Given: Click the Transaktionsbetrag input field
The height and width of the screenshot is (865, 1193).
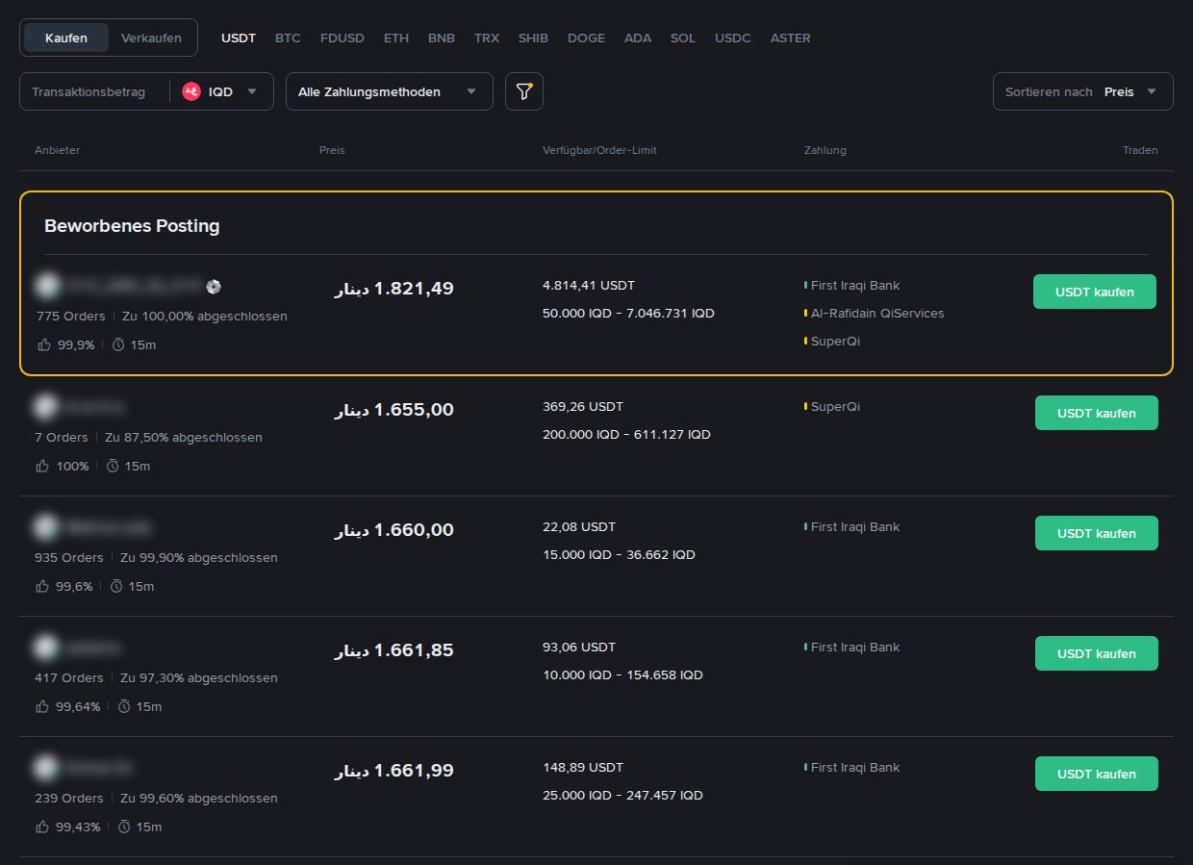Looking at the screenshot, I should [x=94, y=91].
